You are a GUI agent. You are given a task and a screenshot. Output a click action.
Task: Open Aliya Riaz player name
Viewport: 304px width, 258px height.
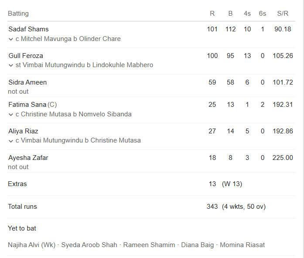pos(23,131)
